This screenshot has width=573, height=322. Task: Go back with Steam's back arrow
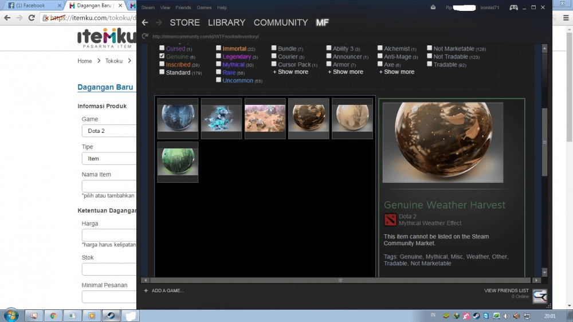pos(145,23)
